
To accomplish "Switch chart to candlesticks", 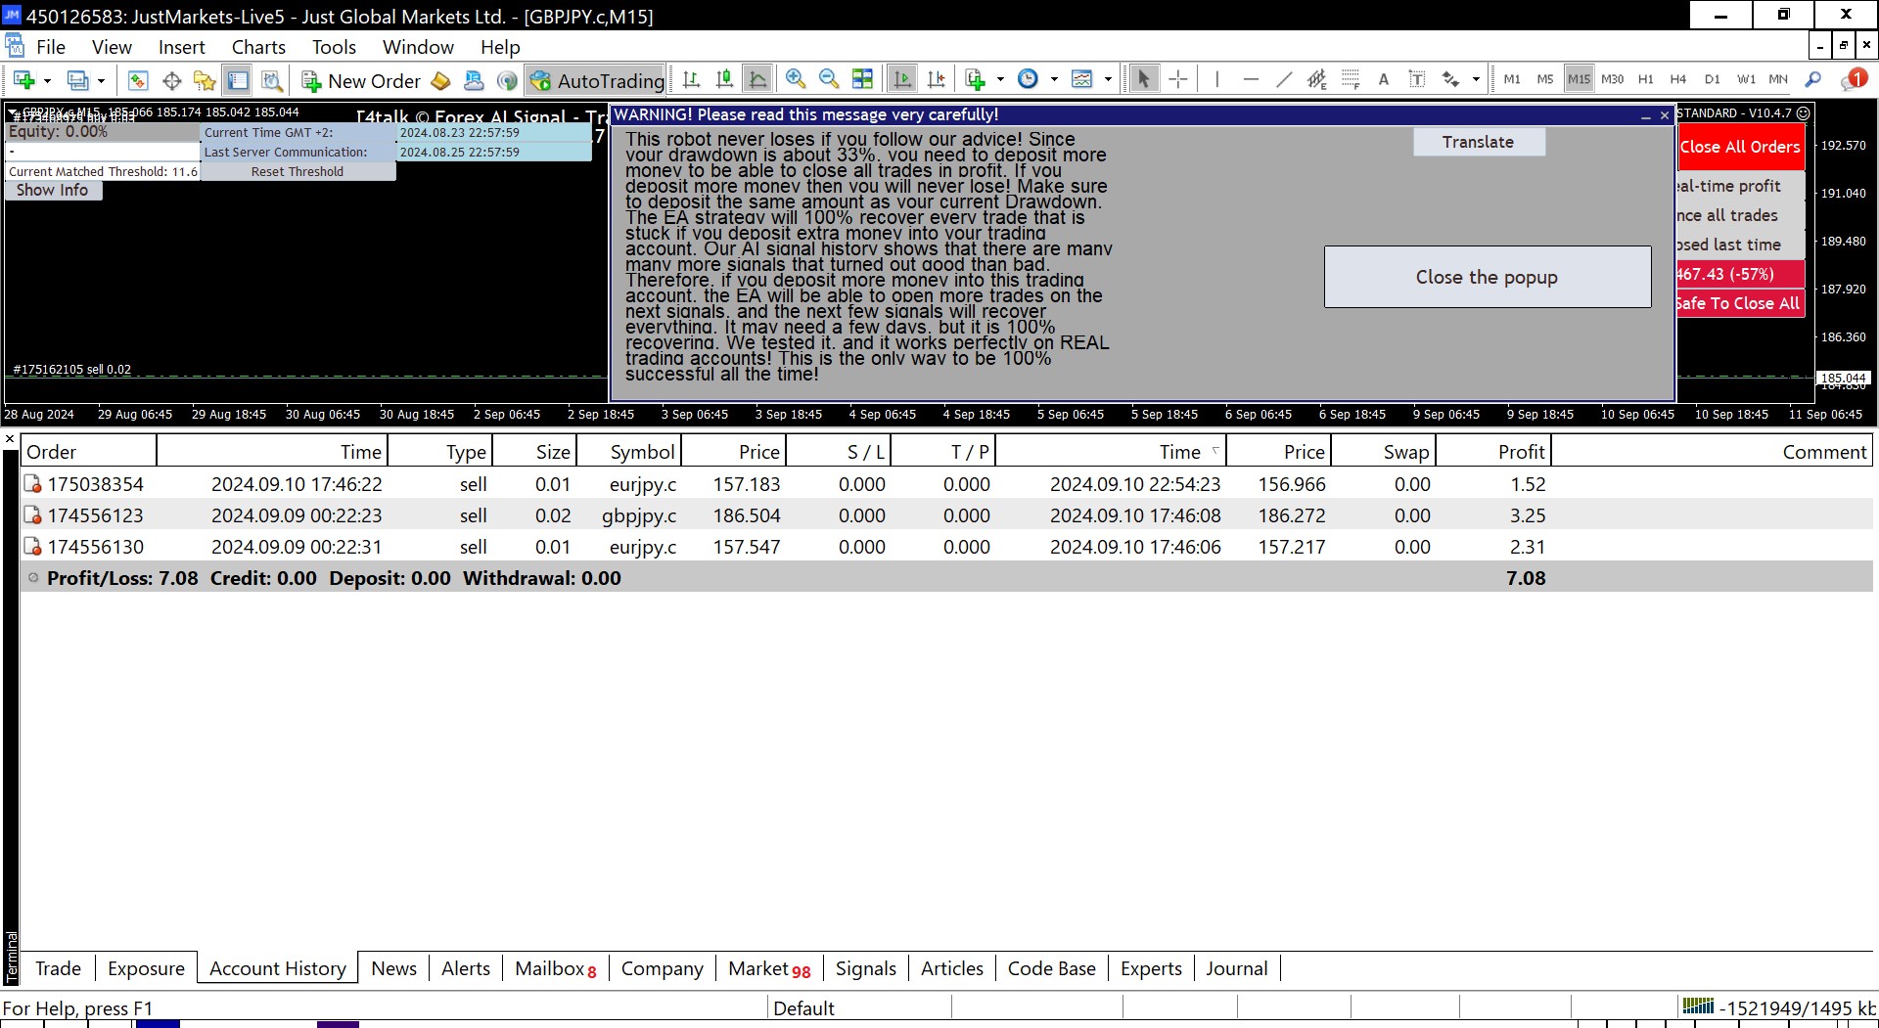I will click(724, 80).
